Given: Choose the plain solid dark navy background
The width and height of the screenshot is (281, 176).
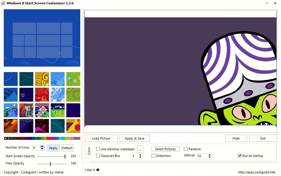Looking at the screenshot, I should click(73, 110).
